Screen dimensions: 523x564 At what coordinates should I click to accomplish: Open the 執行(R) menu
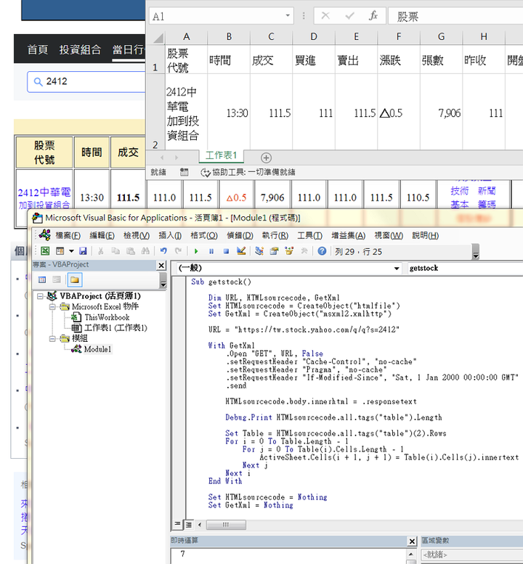coord(275,236)
